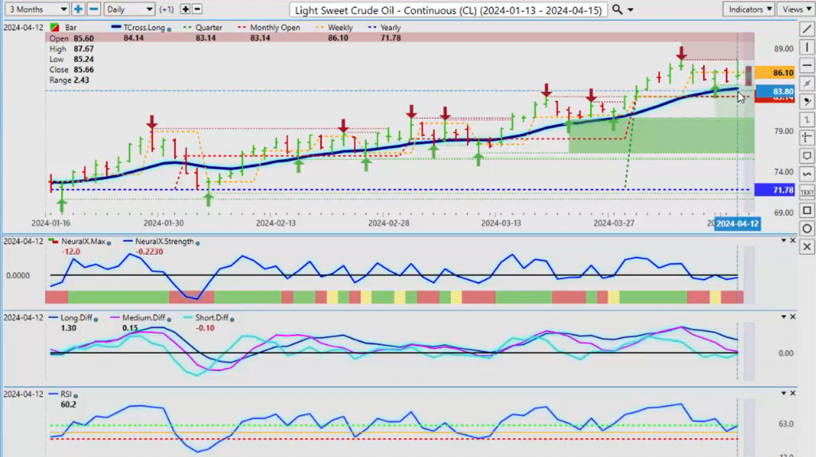Open the 3 Months time range dropdown

(x=37, y=10)
